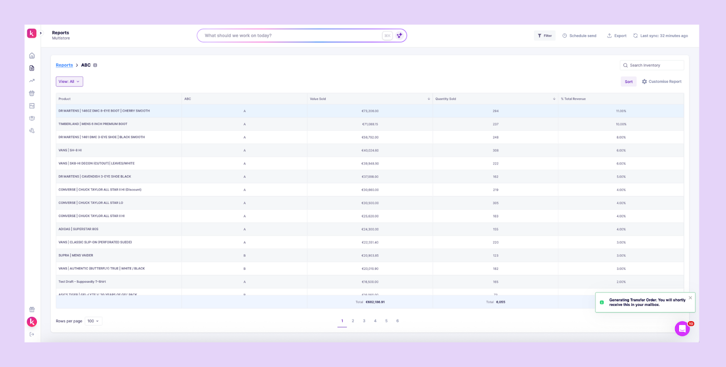
Task: Open the storage drawer icon in the sidebar
Action: (32, 106)
